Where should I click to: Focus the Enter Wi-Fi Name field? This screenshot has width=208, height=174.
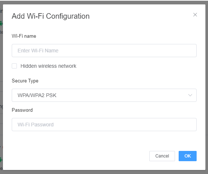(104, 51)
